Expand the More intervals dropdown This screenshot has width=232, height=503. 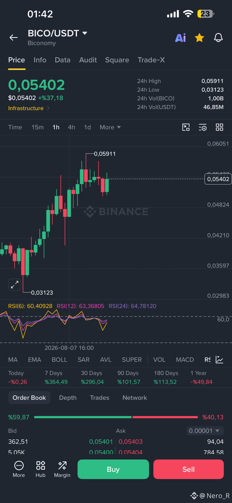(110, 127)
